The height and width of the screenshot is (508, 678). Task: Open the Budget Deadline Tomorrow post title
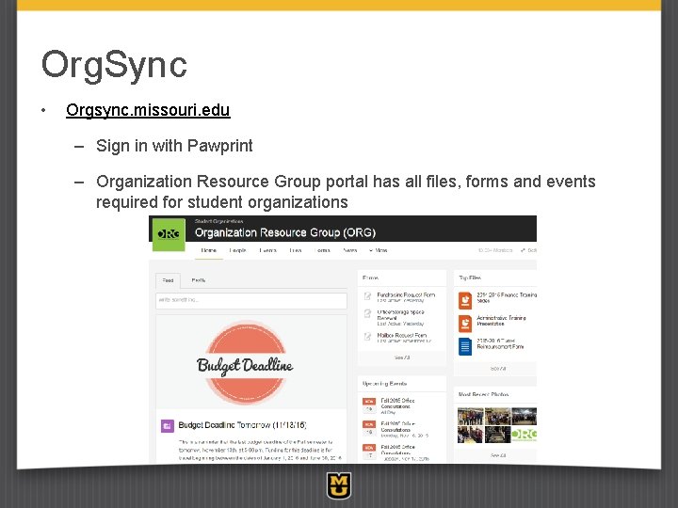(x=243, y=425)
